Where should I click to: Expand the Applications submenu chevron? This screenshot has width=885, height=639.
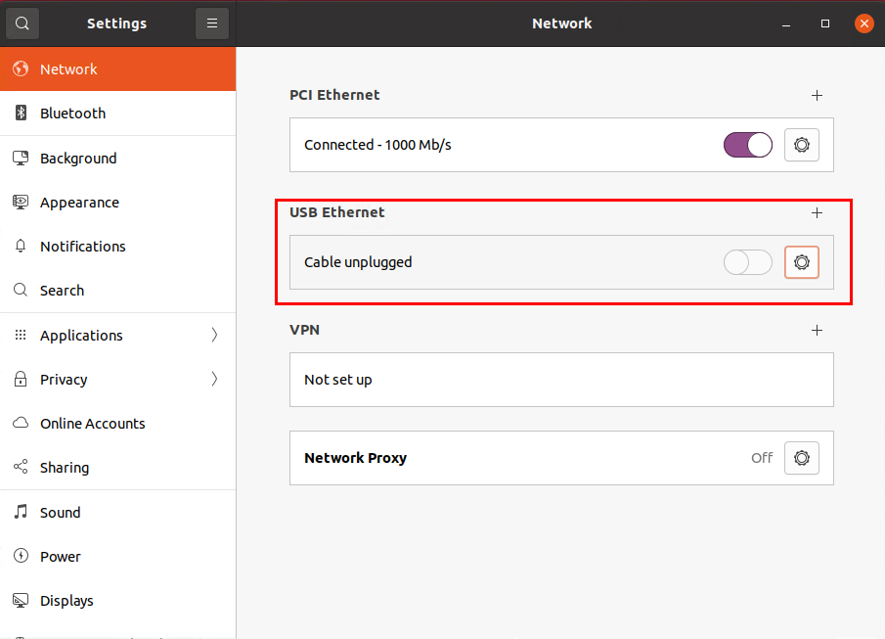pos(214,335)
